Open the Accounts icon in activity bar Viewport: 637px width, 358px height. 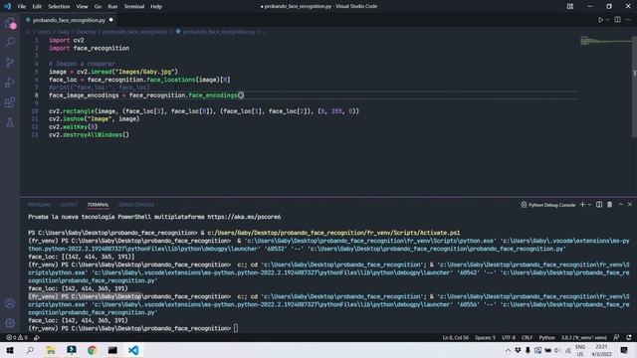point(10,303)
